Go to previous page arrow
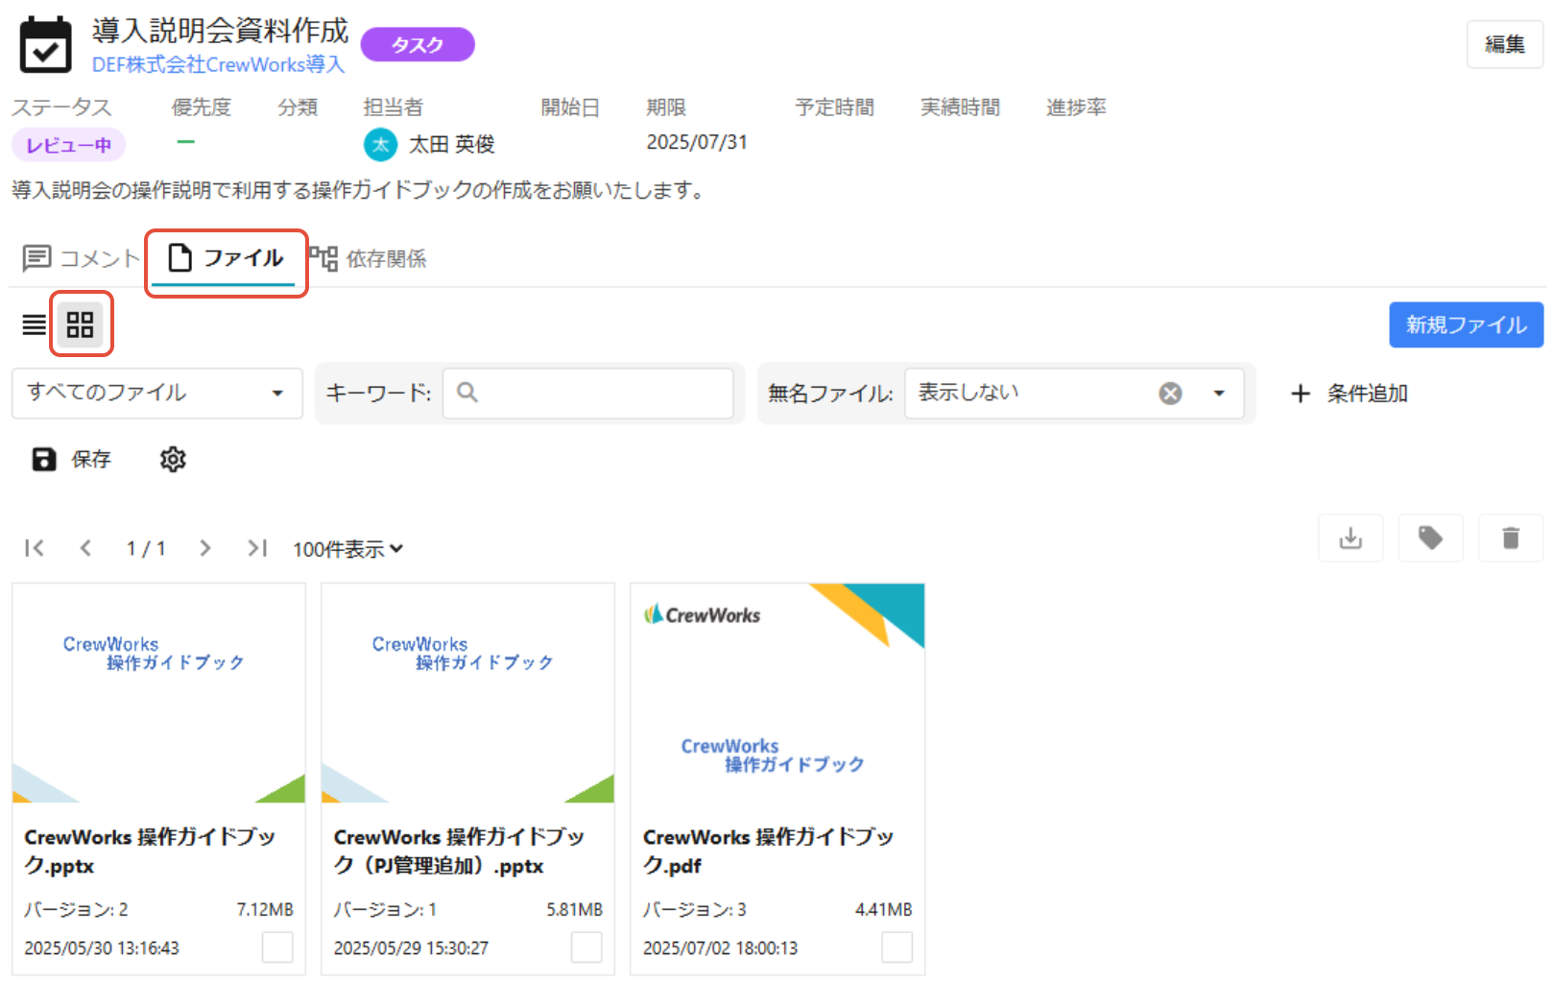1554x983 pixels. point(85,548)
